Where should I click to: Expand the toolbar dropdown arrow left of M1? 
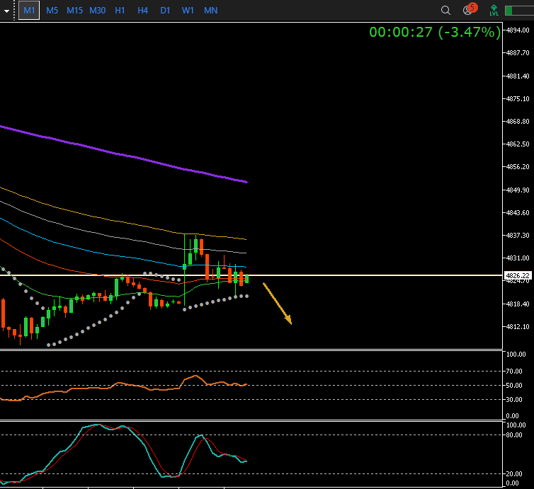(x=7, y=11)
